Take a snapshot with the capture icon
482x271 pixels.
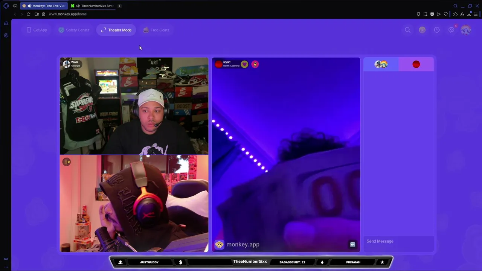tap(425, 14)
